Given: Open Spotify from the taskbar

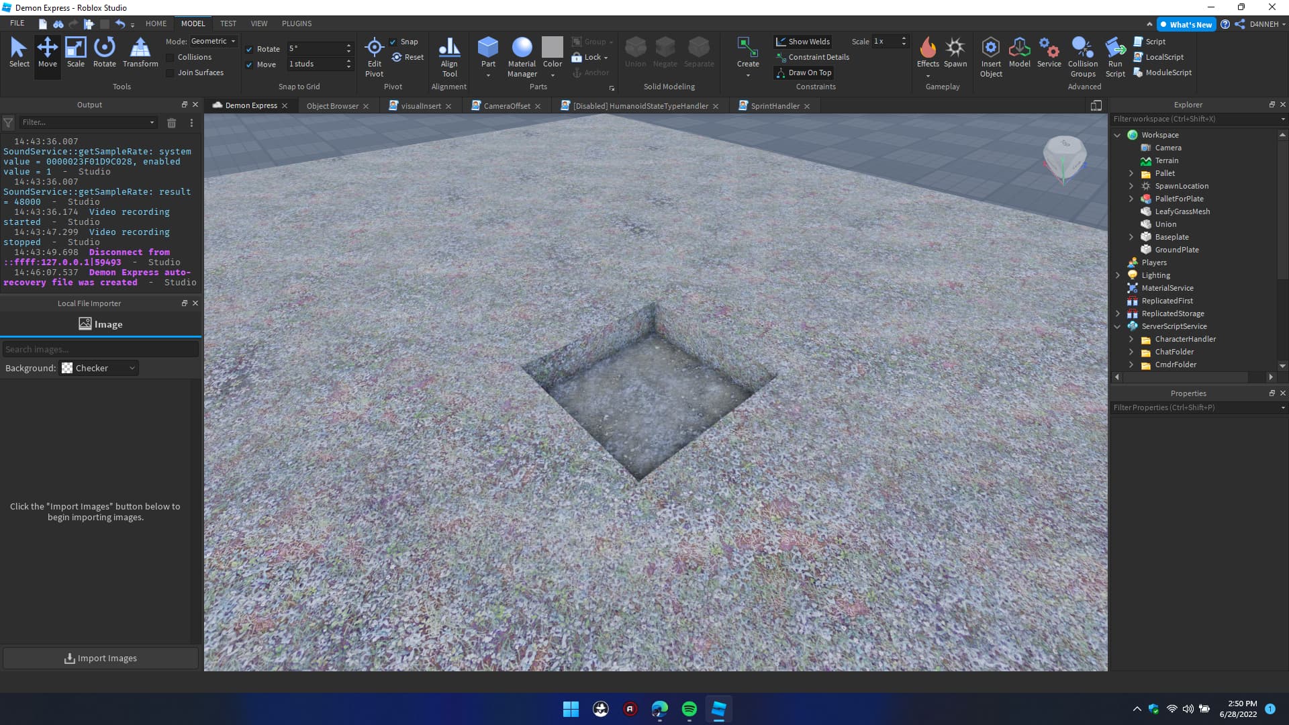Looking at the screenshot, I should click(689, 709).
